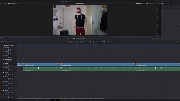The image size is (180, 101).
Task: Click the viewer video preview image
Action: tap(80, 20)
